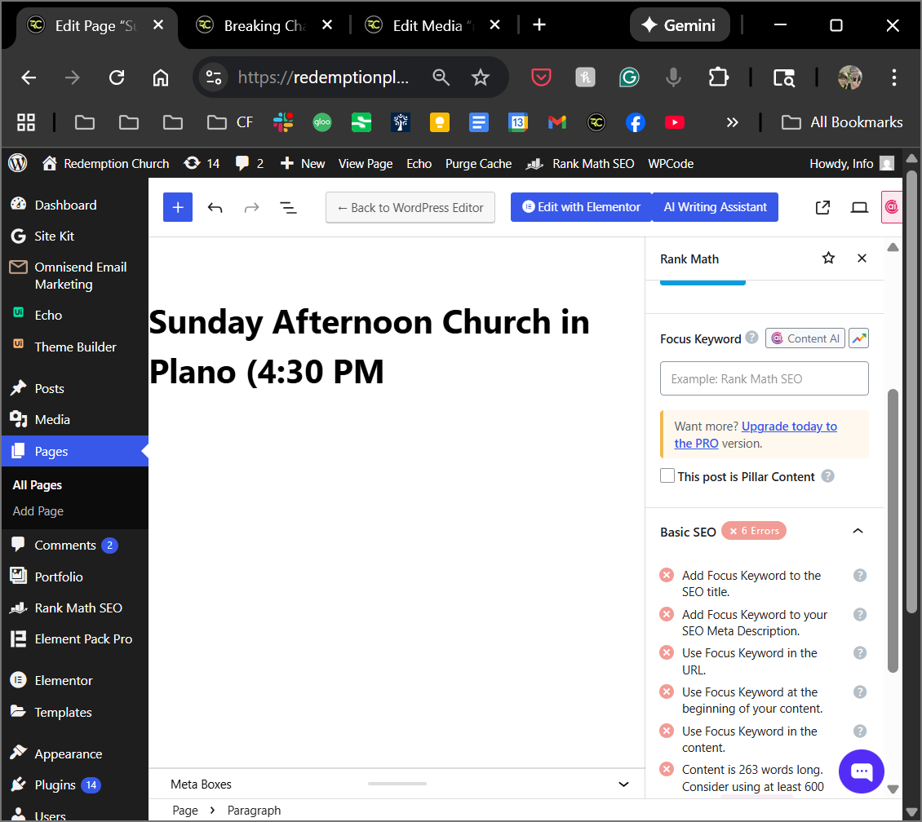Click the blue block inserter plus button
922x822 pixels.
[177, 207]
